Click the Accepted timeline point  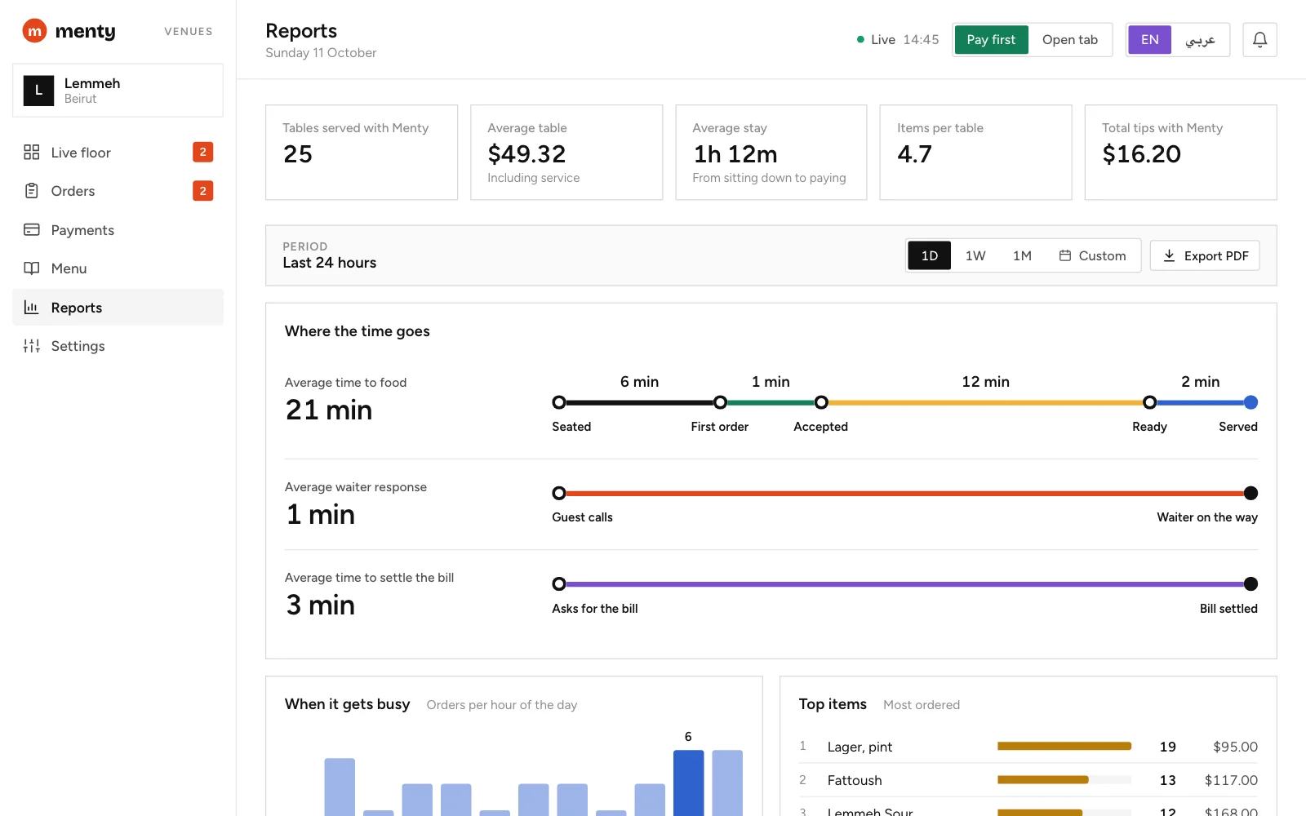(x=821, y=402)
